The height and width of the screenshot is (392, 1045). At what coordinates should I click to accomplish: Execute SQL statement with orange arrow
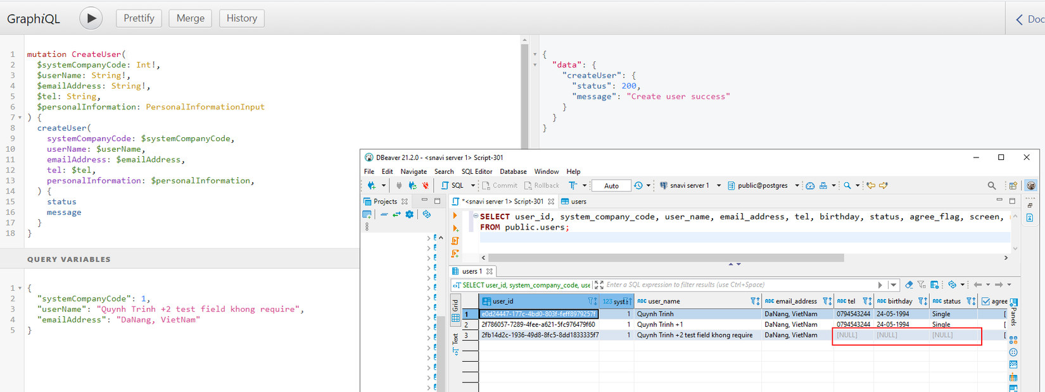coord(455,216)
